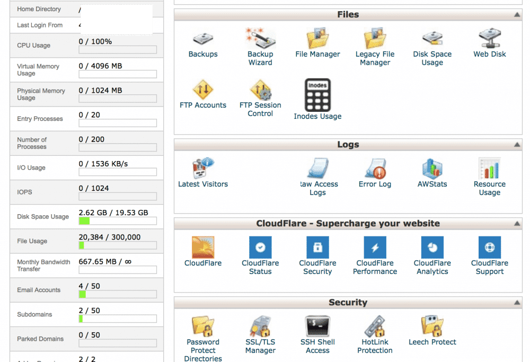This screenshot has height=362, width=530.
Task: Select the Home Directory stat label
Action: click(39, 9)
